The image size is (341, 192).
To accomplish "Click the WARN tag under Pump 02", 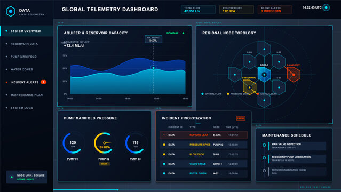I will coord(105,164).
